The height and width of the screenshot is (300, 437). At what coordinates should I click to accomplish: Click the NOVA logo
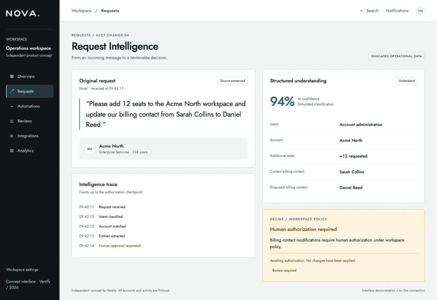click(23, 13)
